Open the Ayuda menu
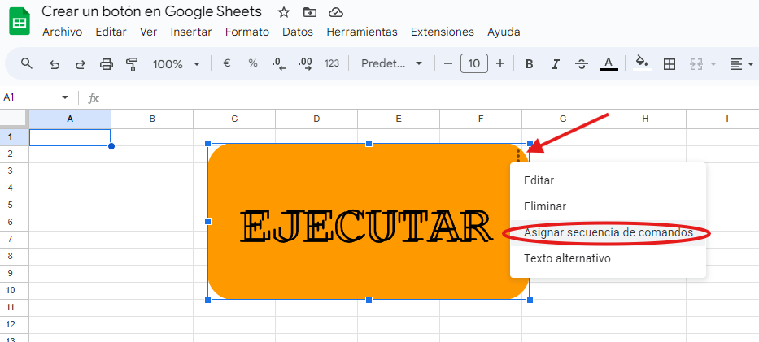This screenshot has width=759, height=342. [504, 32]
